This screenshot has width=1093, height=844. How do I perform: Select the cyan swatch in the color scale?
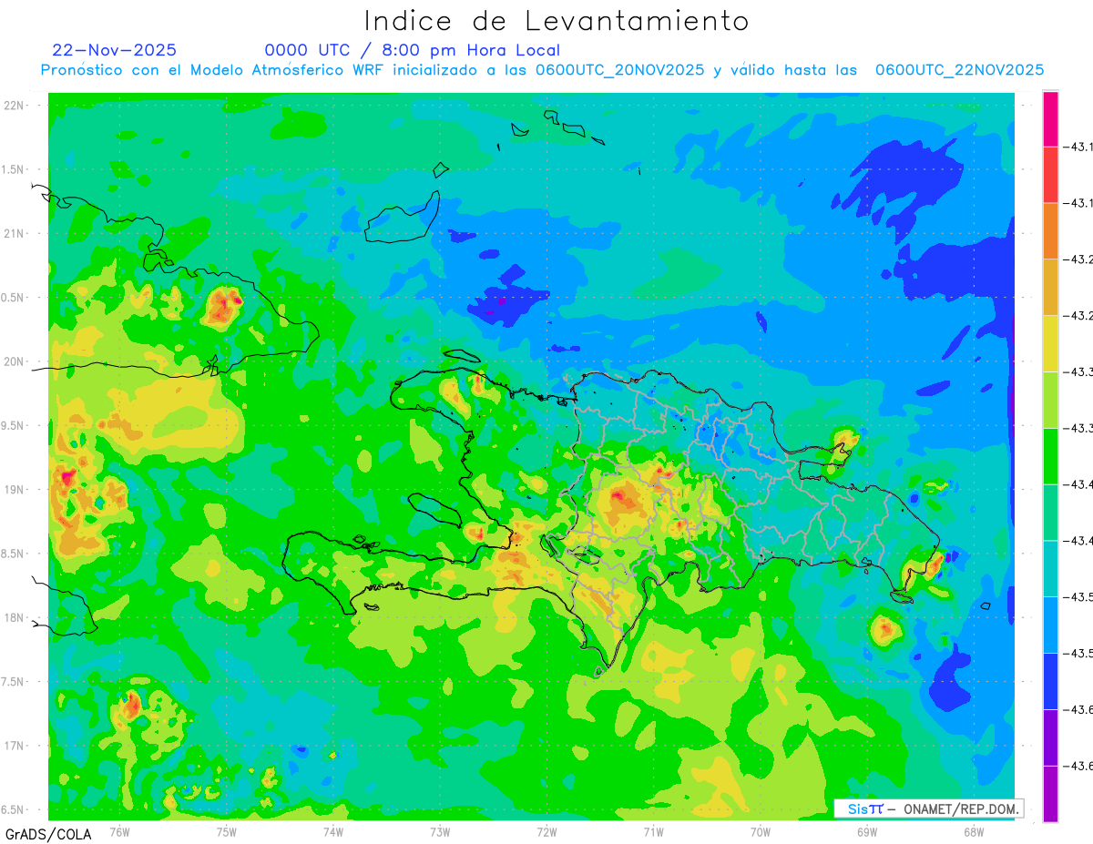click(1050, 568)
